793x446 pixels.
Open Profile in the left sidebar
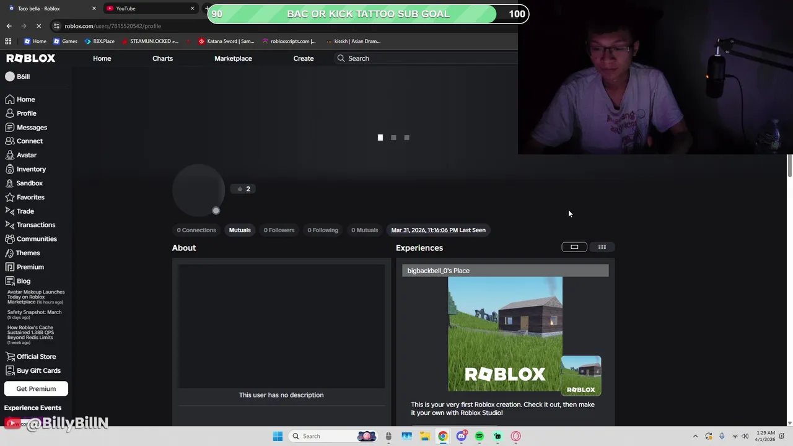click(x=20, y=113)
